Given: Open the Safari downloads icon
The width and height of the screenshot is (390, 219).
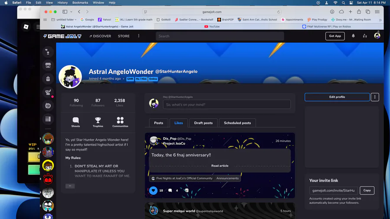Looking at the screenshot, I should pos(332,12).
